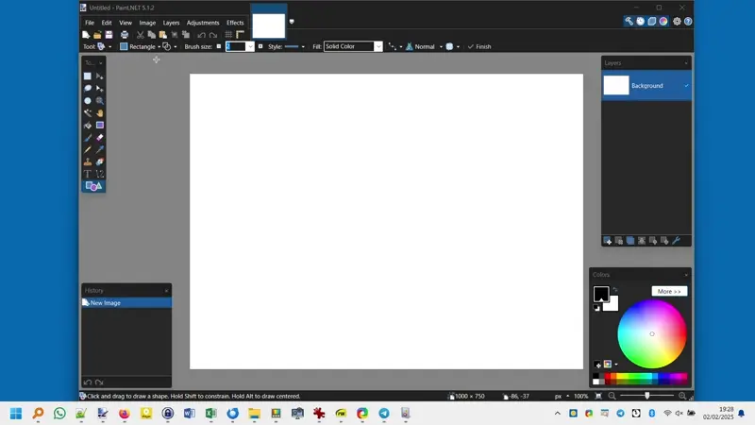
Task: Select the Ellipse Select tool
Action: point(87,101)
